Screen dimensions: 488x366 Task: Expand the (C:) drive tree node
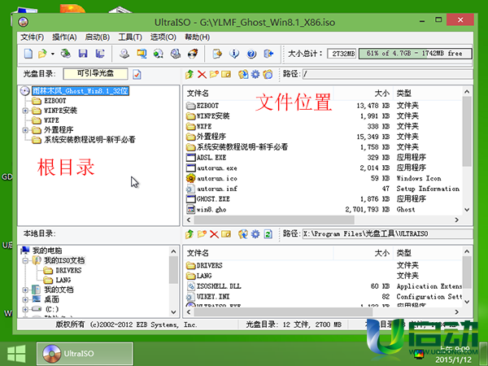point(25,309)
